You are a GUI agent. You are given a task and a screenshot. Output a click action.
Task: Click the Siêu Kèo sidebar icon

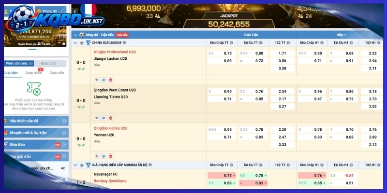click(5, 144)
